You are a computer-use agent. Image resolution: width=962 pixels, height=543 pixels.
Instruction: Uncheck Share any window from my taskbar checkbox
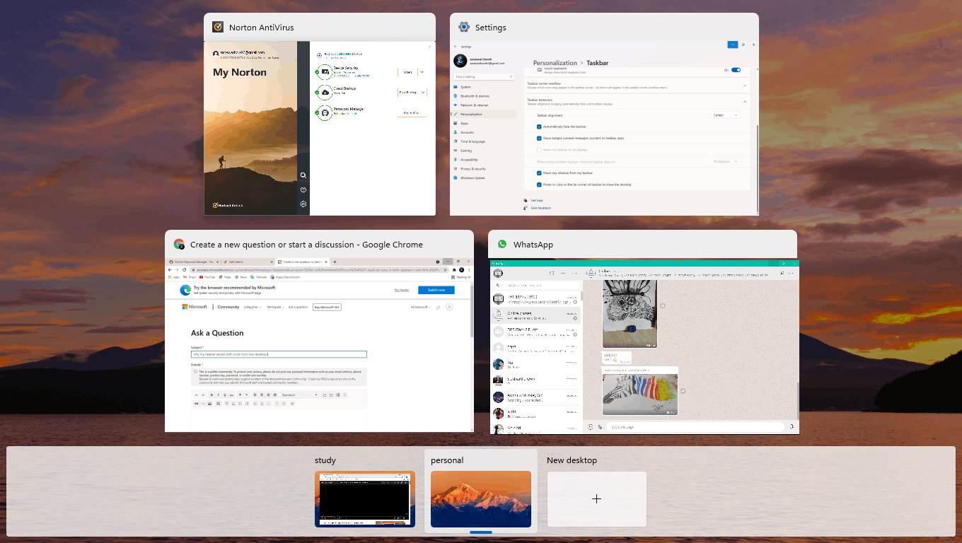539,173
